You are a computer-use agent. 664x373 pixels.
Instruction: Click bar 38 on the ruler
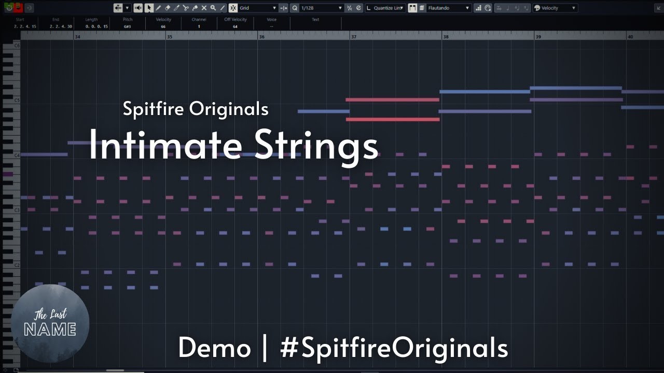(445, 37)
